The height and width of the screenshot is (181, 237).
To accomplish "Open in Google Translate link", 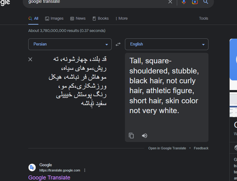I will [x=167, y=148].
